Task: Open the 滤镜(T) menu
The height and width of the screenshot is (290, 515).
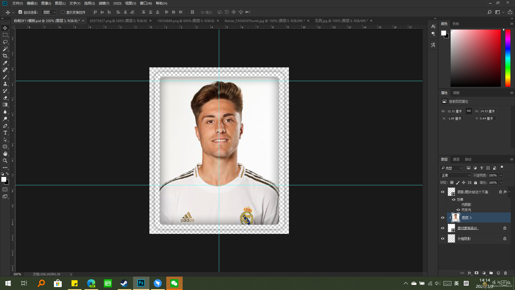Action: 104,3
